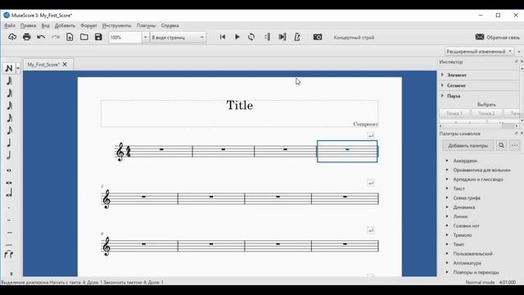
Task: Click the image capture camera icon
Action: 318,37
